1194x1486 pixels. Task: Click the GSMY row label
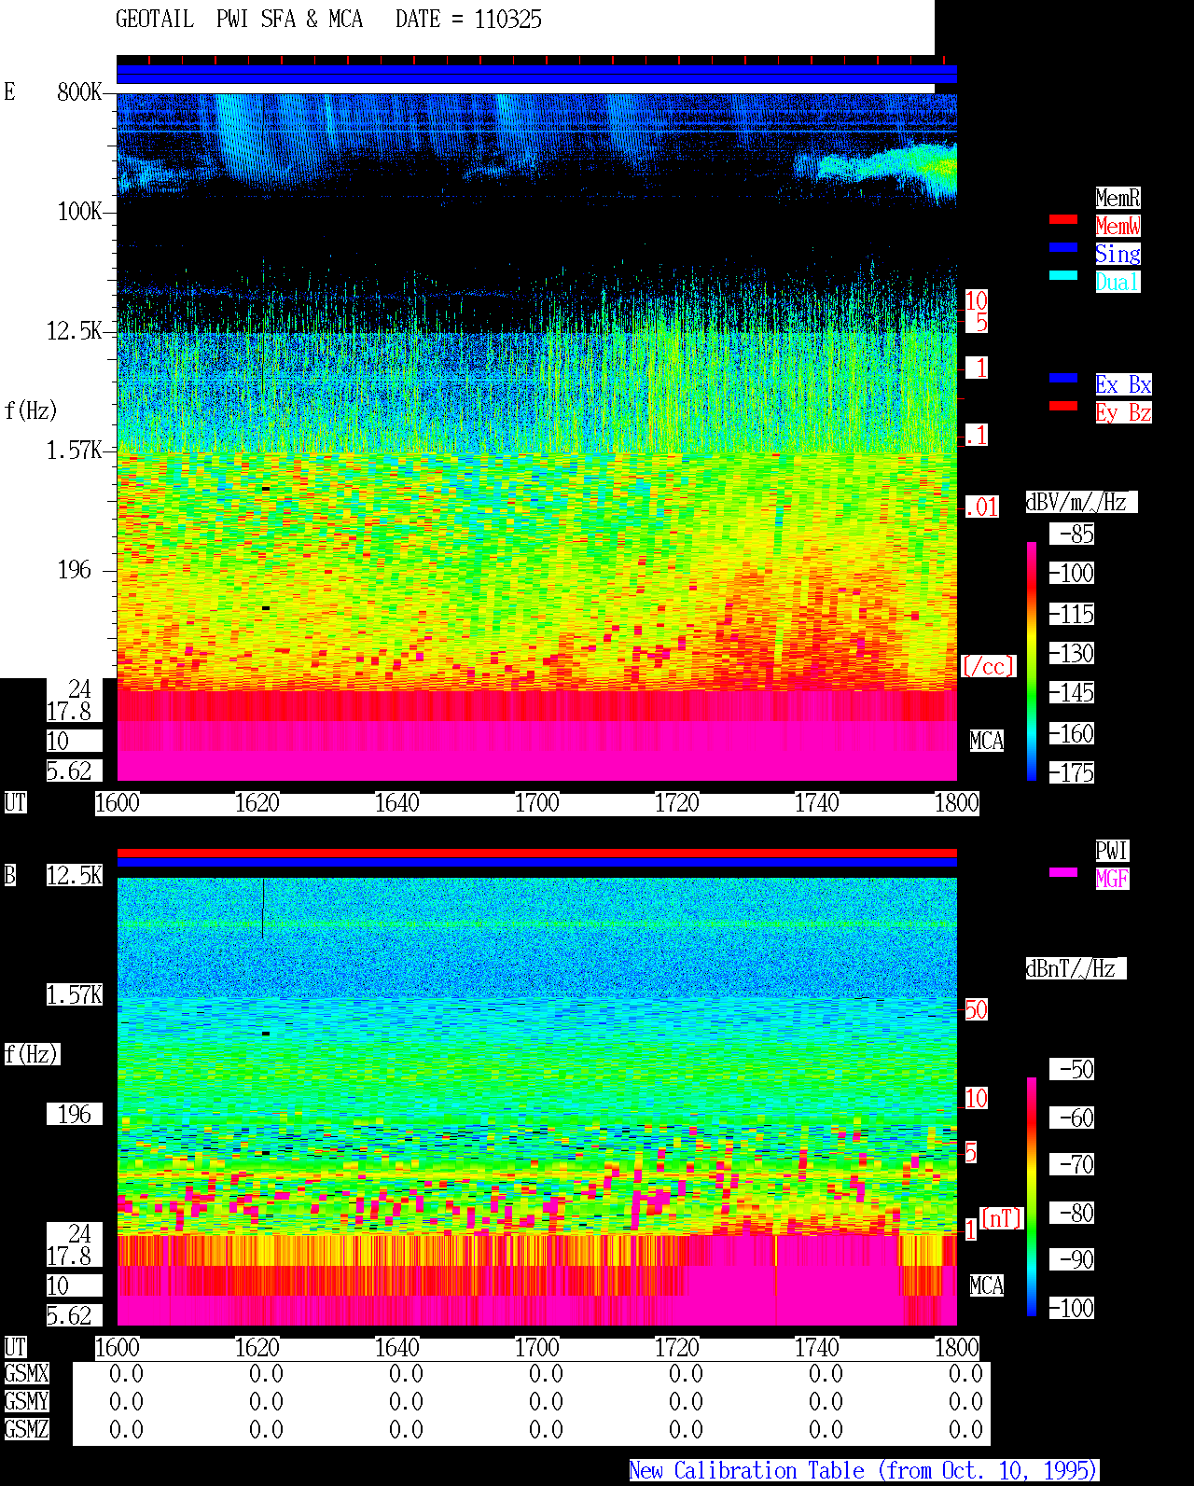pos(26,1402)
